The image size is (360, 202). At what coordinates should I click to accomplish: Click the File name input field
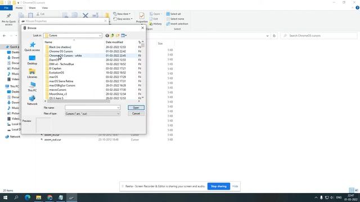point(91,108)
